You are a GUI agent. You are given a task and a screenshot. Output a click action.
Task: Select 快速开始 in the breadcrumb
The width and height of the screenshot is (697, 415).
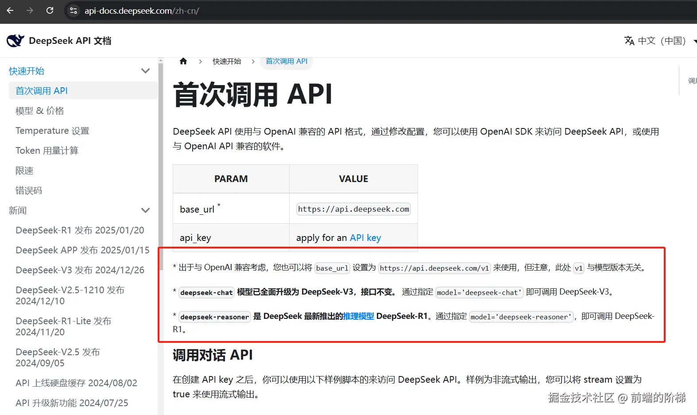click(x=227, y=61)
